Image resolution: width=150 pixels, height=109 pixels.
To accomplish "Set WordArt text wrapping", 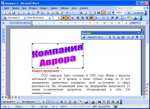I will (x=123, y=37).
